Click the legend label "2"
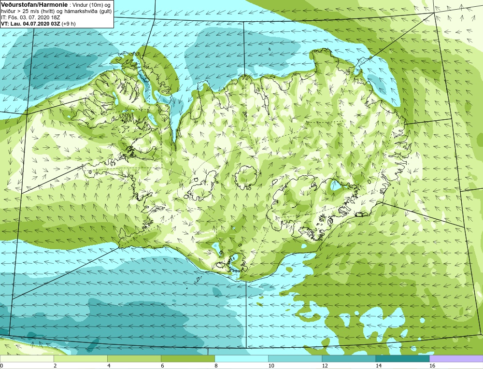This screenshot has width=483, height=369. [56, 366]
